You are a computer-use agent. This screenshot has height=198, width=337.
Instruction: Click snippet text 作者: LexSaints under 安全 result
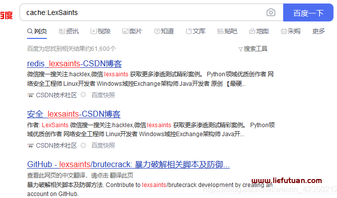(x=48, y=125)
